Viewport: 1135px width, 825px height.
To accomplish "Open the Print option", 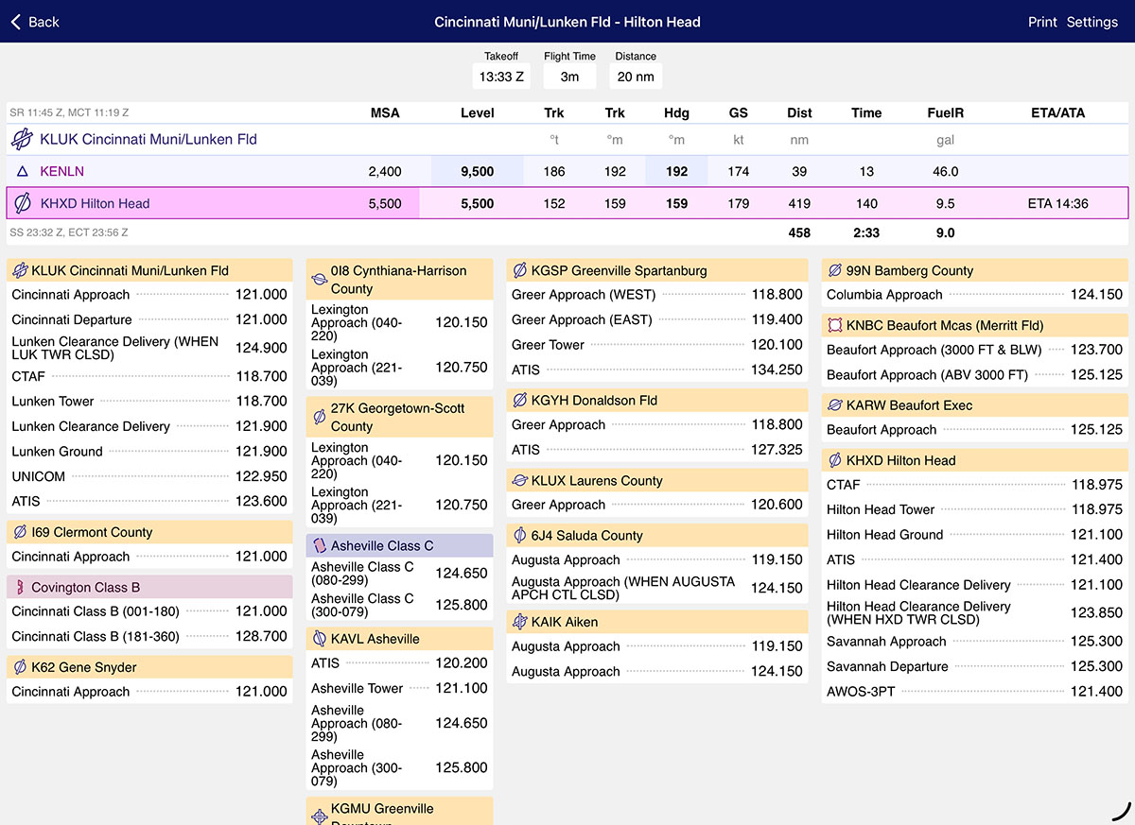I will pyautogui.click(x=1042, y=22).
